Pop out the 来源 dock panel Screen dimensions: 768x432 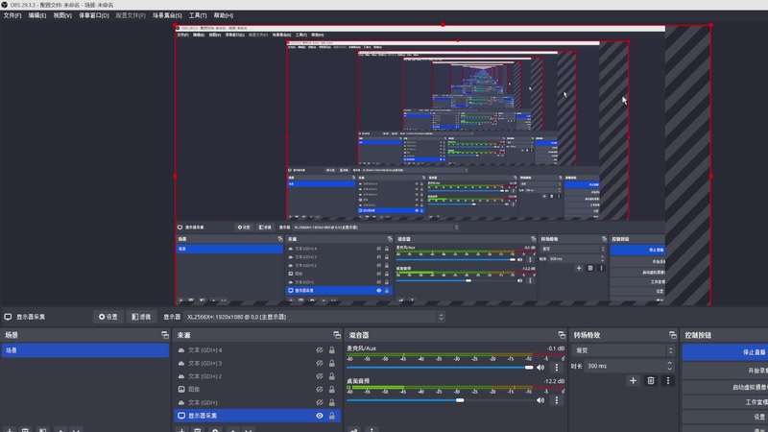click(337, 335)
